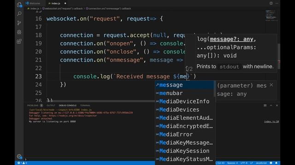This screenshot has height=165, width=295.
Task: Choose the menubar autocomplete suggestion
Action: [184, 93]
